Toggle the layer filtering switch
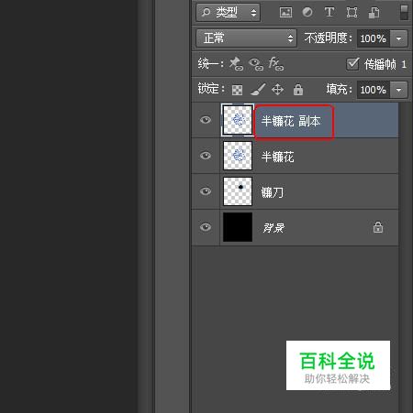The image size is (413, 413). [x=404, y=13]
